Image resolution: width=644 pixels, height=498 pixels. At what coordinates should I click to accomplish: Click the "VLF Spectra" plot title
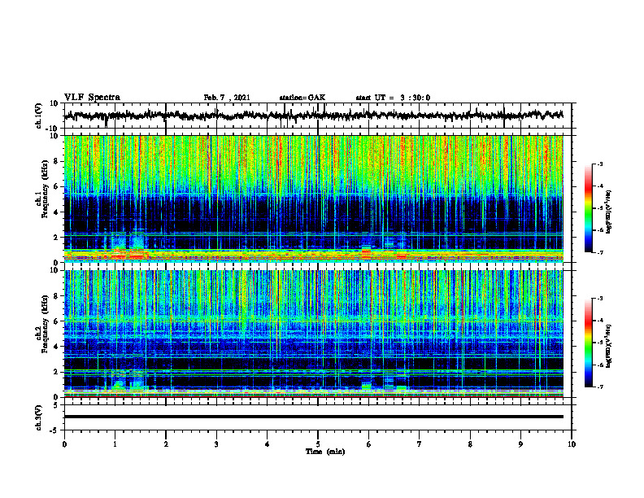pos(92,97)
